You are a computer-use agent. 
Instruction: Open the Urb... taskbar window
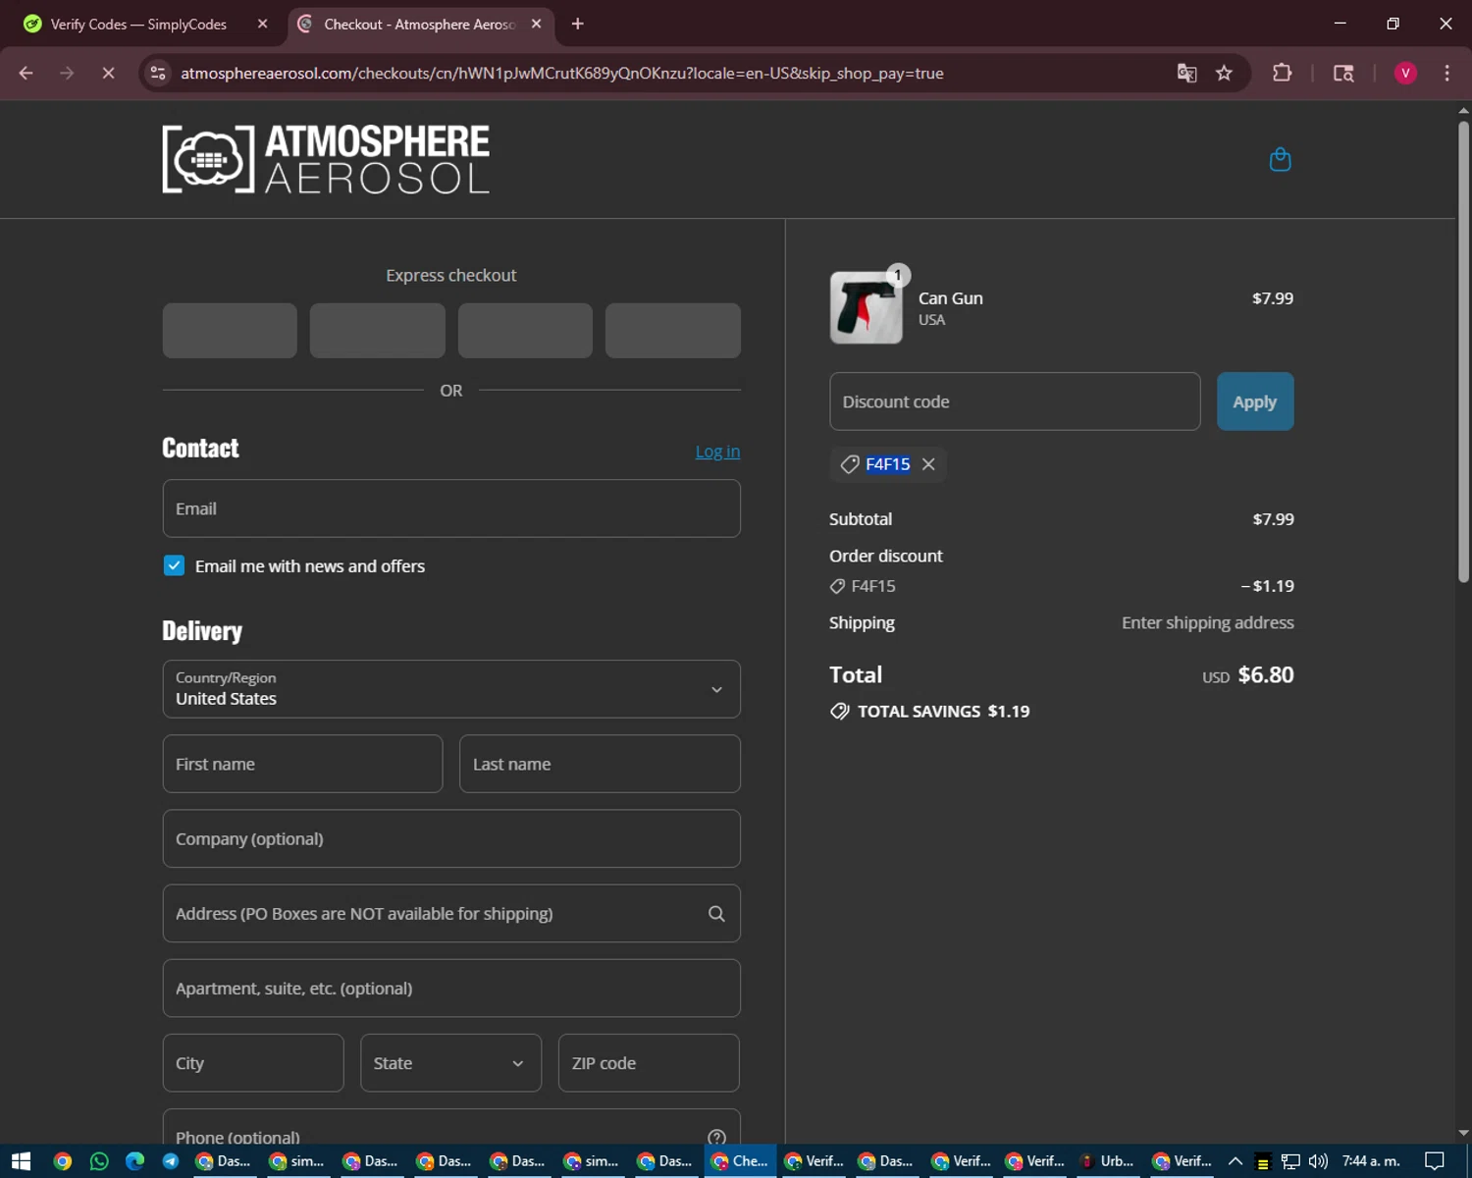1108,1161
